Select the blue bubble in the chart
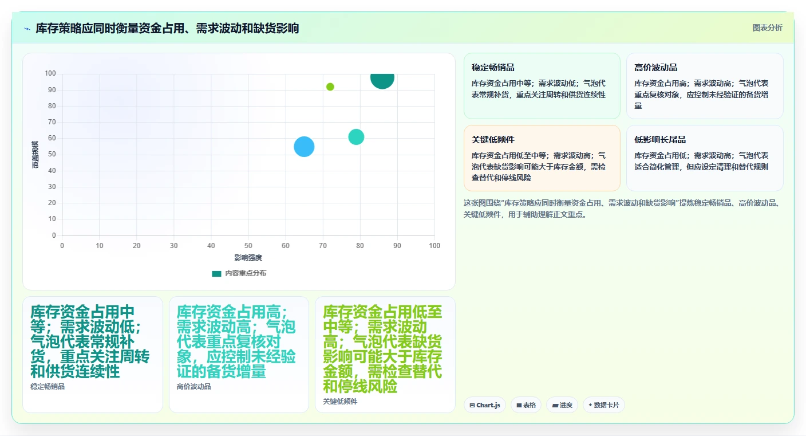The image size is (806, 436). click(304, 147)
